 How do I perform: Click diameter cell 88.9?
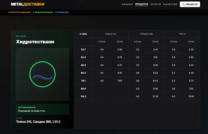[x=83, y=88]
